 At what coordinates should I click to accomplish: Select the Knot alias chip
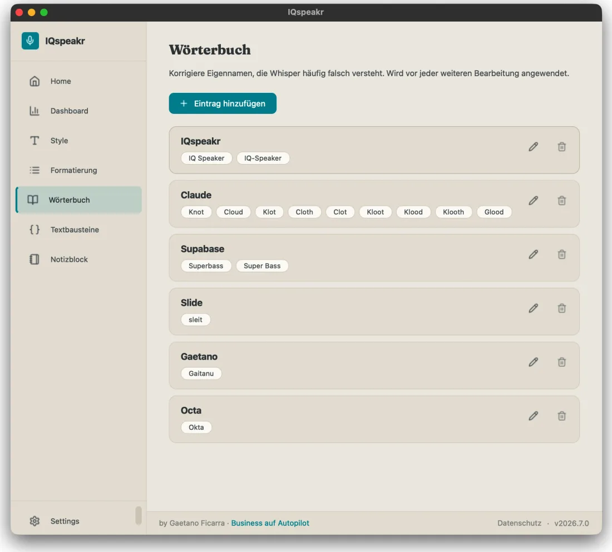(x=196, y=212)
